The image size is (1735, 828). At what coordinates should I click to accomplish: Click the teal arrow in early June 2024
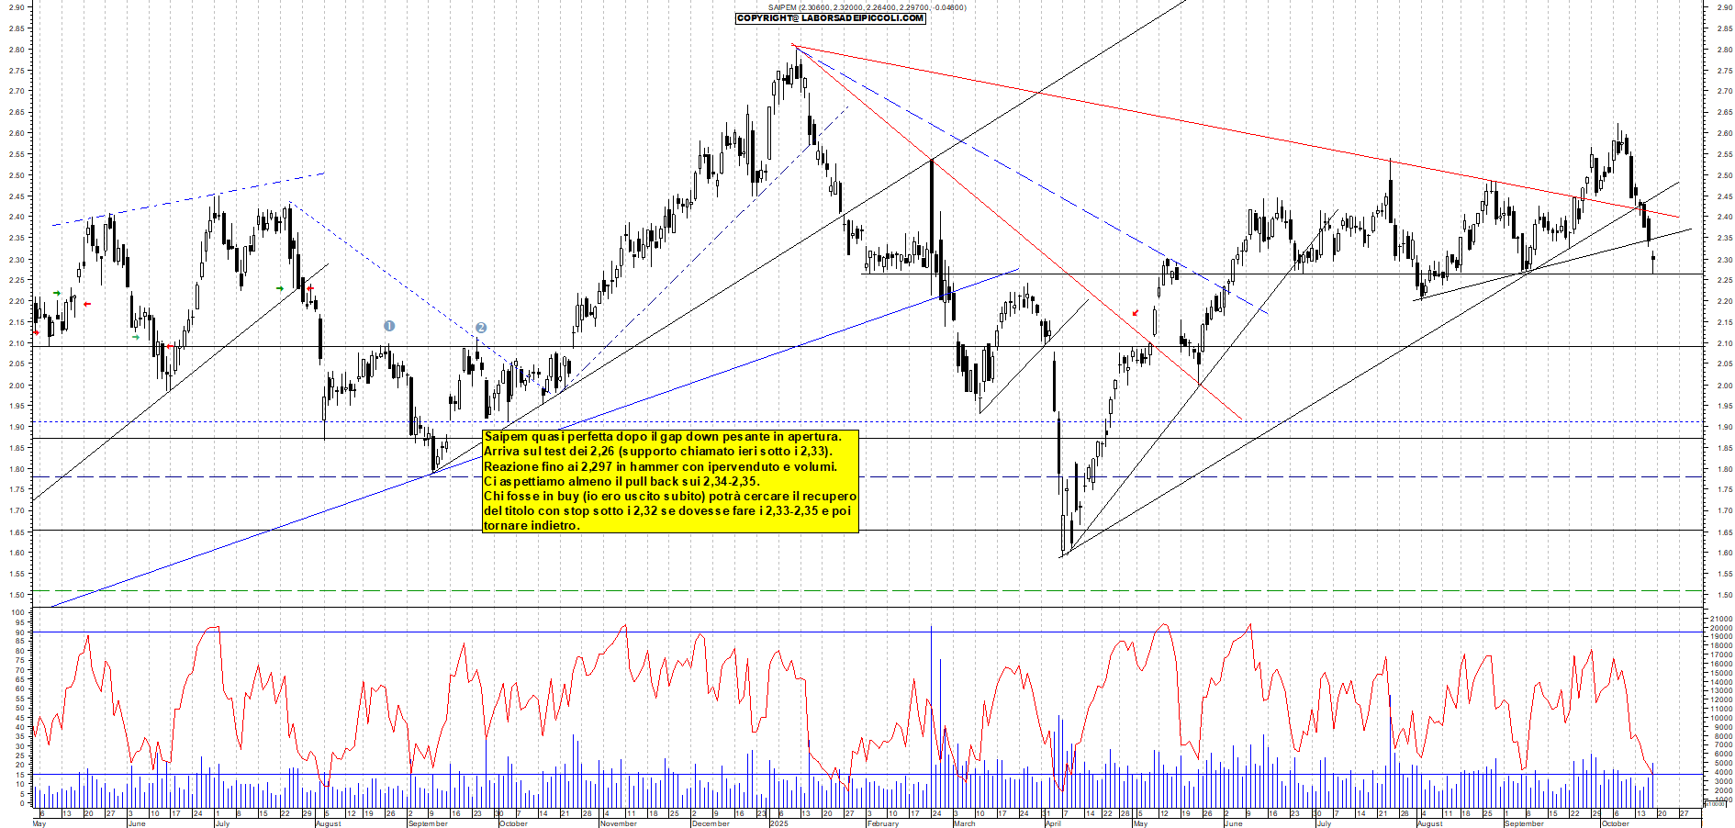click(136, 337)
